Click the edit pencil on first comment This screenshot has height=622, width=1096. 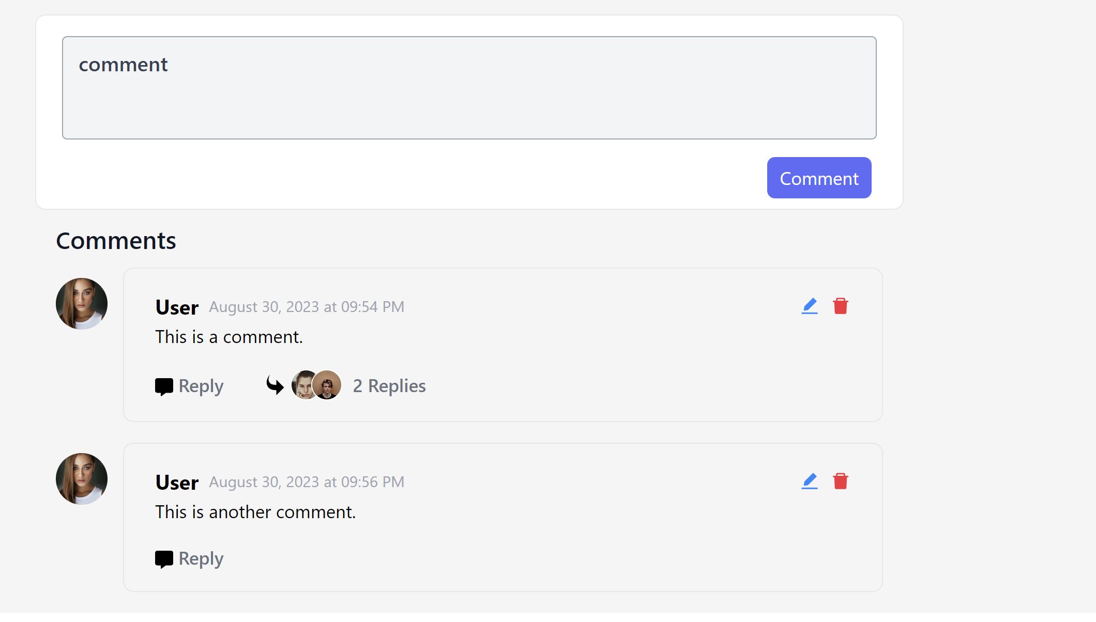tap(809, 306)
